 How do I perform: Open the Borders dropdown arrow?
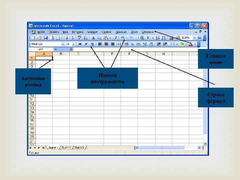pyautogui.click(x=177, y=44)
